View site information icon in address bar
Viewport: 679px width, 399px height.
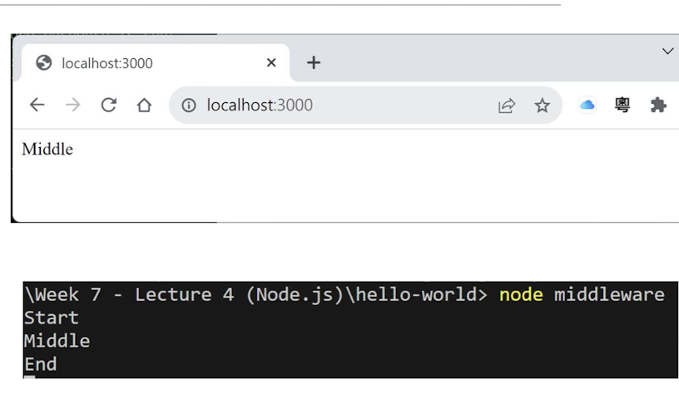tap(189, 106)
